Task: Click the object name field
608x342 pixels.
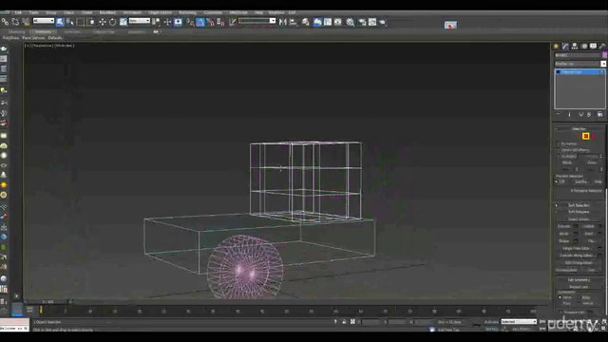Action: [x=578, y=55]
